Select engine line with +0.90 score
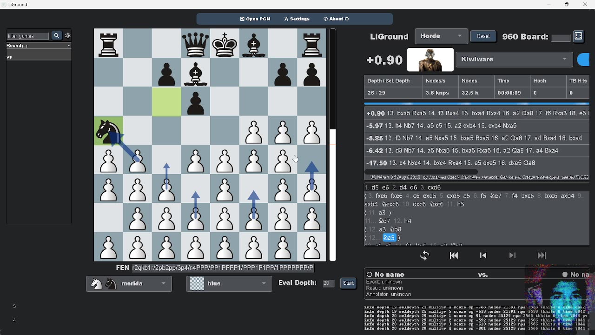 (477, 113)
